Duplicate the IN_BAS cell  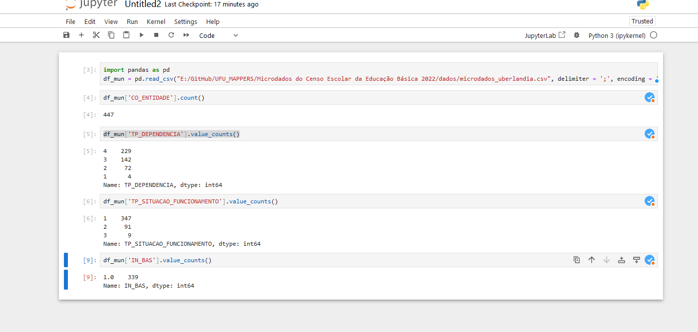point(577,260)
